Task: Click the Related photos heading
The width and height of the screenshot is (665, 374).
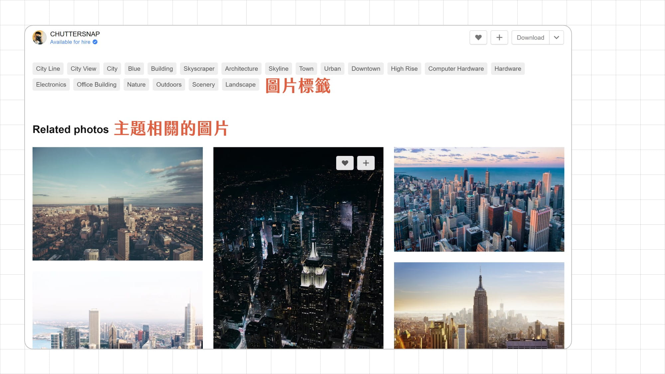Action: click(x=70, y=129)
